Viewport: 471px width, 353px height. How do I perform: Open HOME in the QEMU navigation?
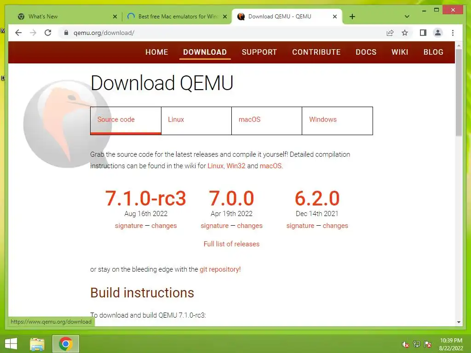coord(156,52)
